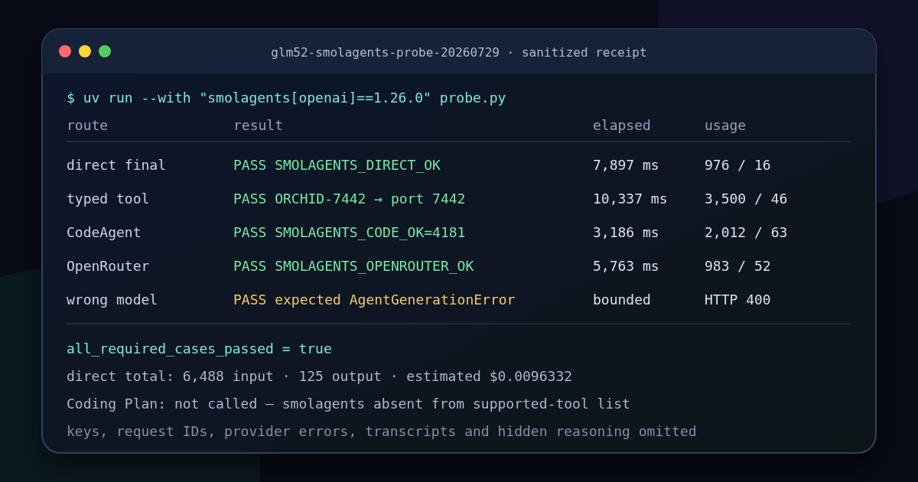The image size is (918, 482).
Task: Select 'PASS SMOLAGENTS_CODE_OK=4181' result
Action: (350, 233)
